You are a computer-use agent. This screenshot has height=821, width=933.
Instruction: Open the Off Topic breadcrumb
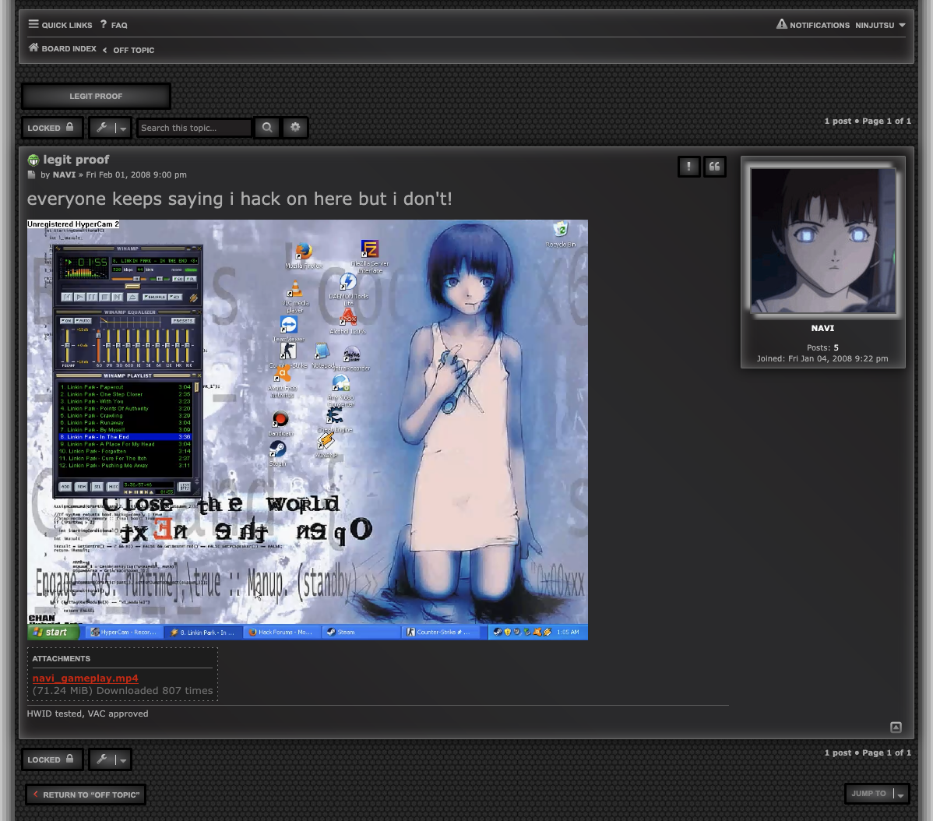click(133, 50)
